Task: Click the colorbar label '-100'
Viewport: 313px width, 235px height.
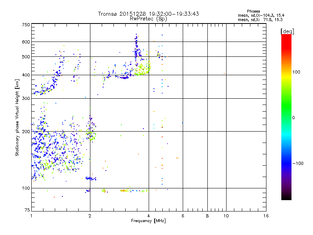Action: (298, 163)
